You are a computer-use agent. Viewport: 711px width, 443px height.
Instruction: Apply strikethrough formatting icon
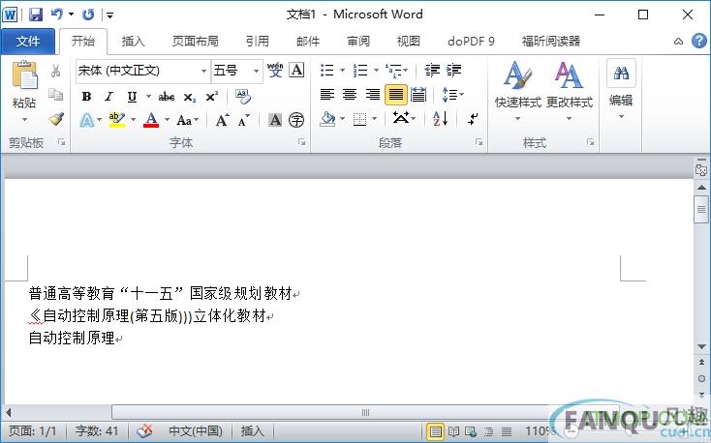point(166,96)
